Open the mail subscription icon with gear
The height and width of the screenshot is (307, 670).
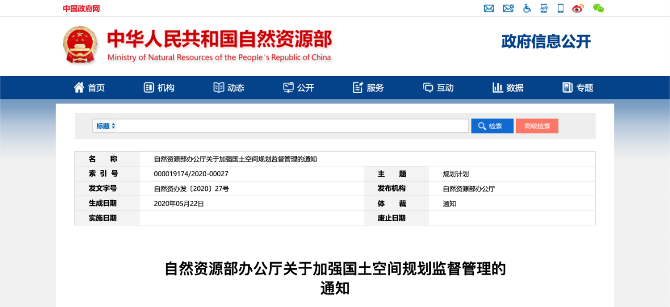click(508, 8)
